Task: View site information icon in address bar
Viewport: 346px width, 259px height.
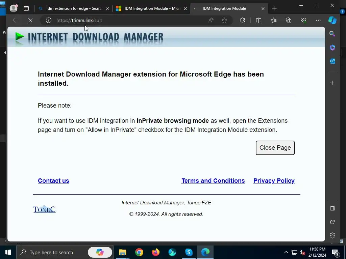Action: click(x=49, y=20)
